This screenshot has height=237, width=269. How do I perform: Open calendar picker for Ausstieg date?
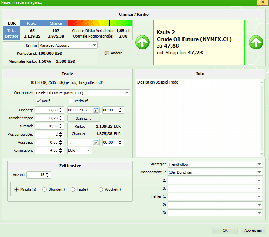(x=96, y=143)
